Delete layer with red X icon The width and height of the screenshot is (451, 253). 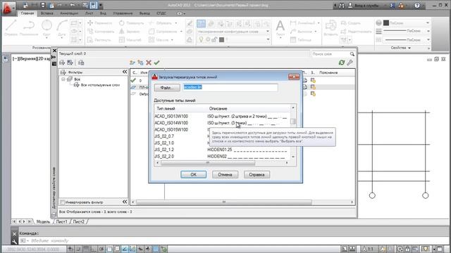click(x=149, y=63)
